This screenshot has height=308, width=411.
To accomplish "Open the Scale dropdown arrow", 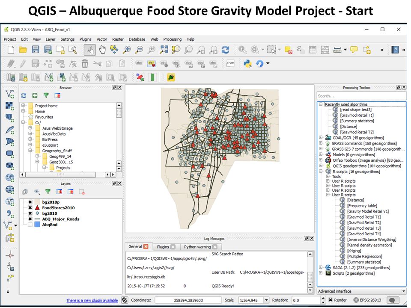I will click(266, 300).
